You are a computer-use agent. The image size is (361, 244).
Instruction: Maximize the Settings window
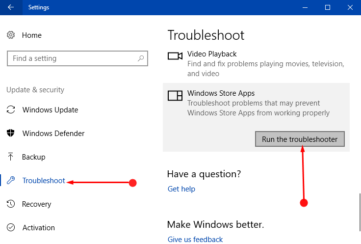click(x=327, y=7)
